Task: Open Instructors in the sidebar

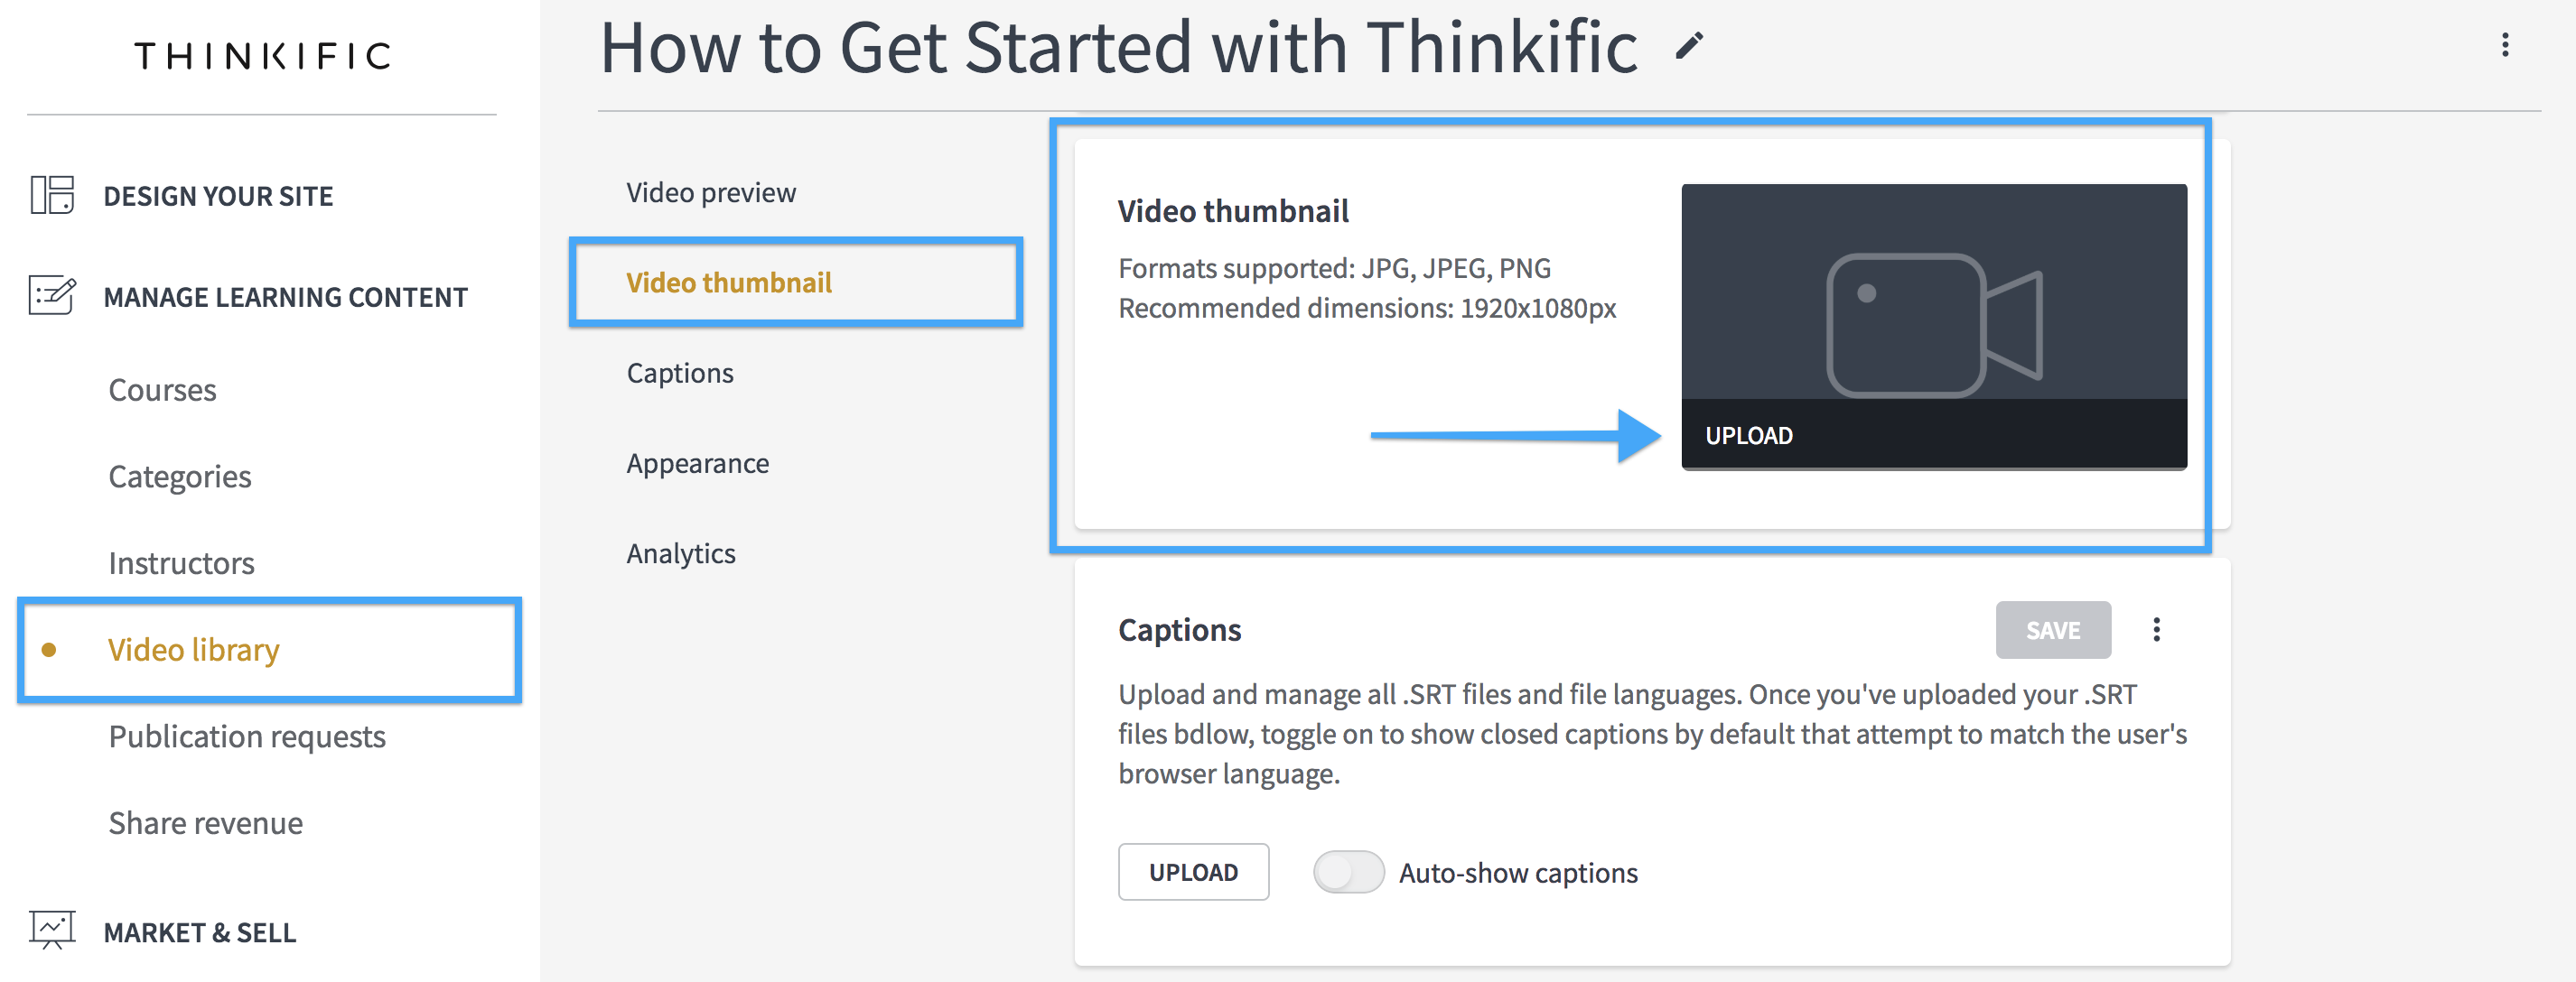Action: tap(181, 563)
